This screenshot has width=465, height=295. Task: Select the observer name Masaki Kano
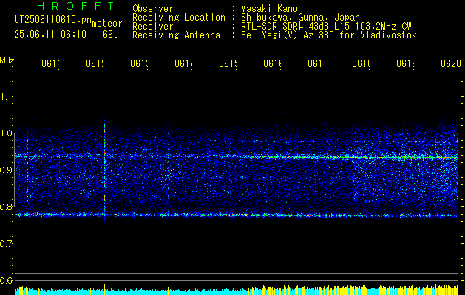point(269,8)
